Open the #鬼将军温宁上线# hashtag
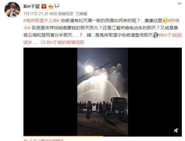The image size is (185, 141). point(41,21)
